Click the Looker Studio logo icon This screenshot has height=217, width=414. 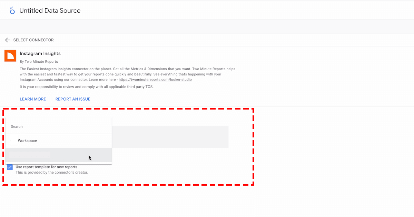12,10
